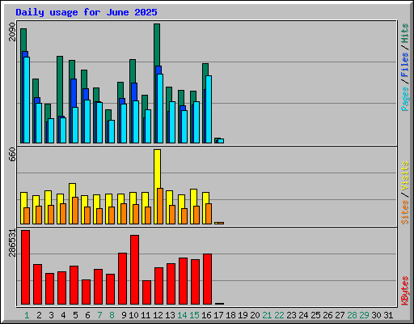This screenshot has width=414, height=324.
Task: Click the KBytes legend label
Action: (x=405, y=290)
